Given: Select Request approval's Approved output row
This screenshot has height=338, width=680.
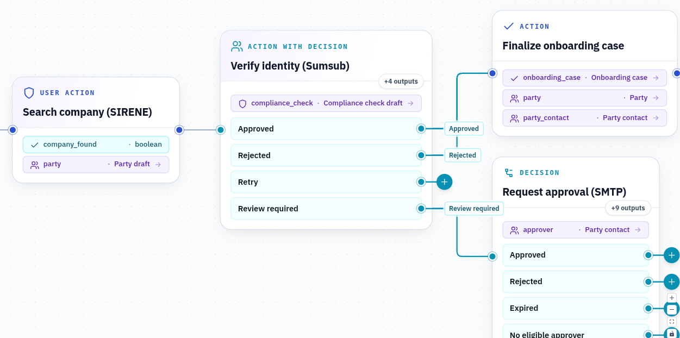Looking at the screenshot, I should click(x=576, y=255).
